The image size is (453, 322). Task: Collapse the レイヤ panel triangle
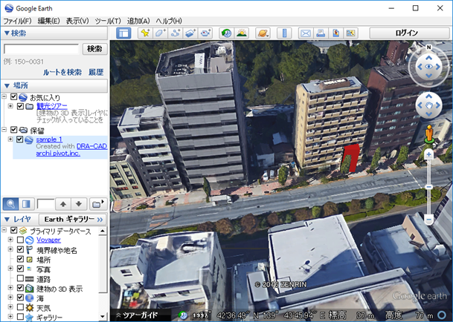coord(7,220)
